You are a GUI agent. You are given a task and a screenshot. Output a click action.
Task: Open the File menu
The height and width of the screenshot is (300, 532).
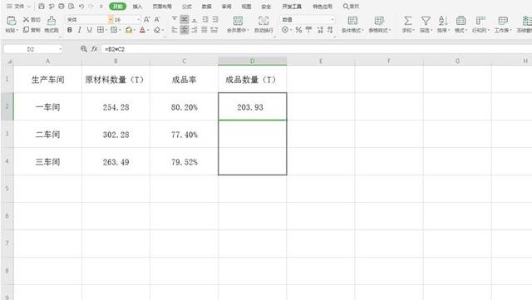(19, 7)
